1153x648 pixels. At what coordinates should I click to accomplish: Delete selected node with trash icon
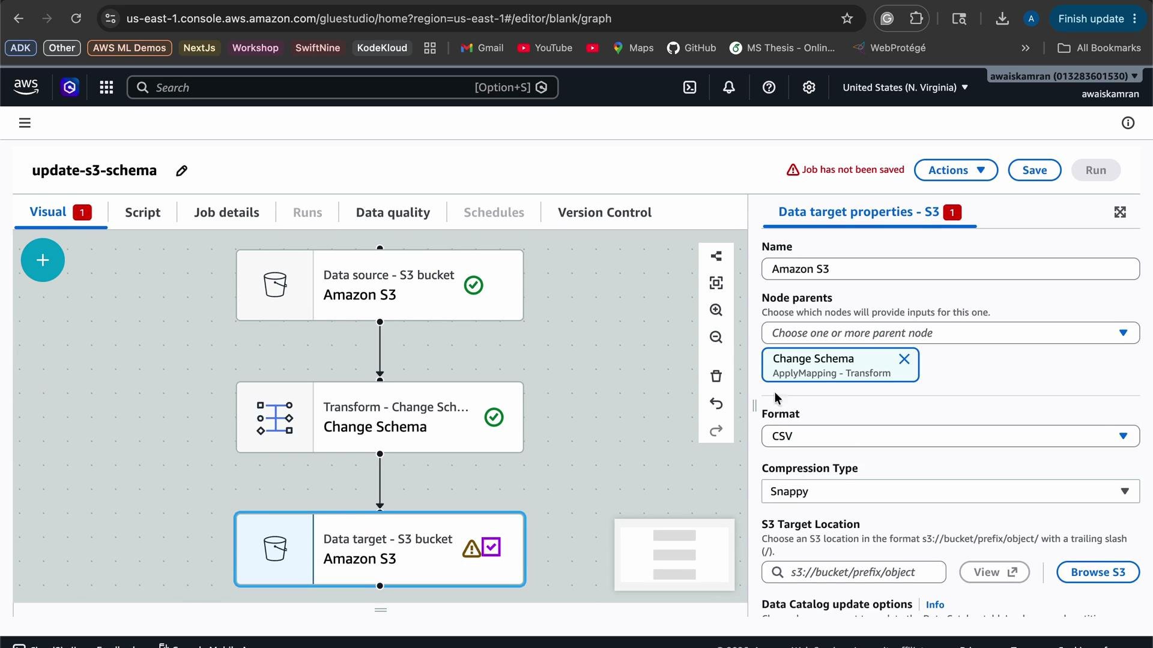[x=716, y=376]
